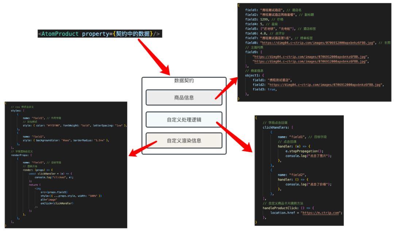394x231 pixels.
Task: Click the render: (props) => { line
Action: click(x=38, y=170)
